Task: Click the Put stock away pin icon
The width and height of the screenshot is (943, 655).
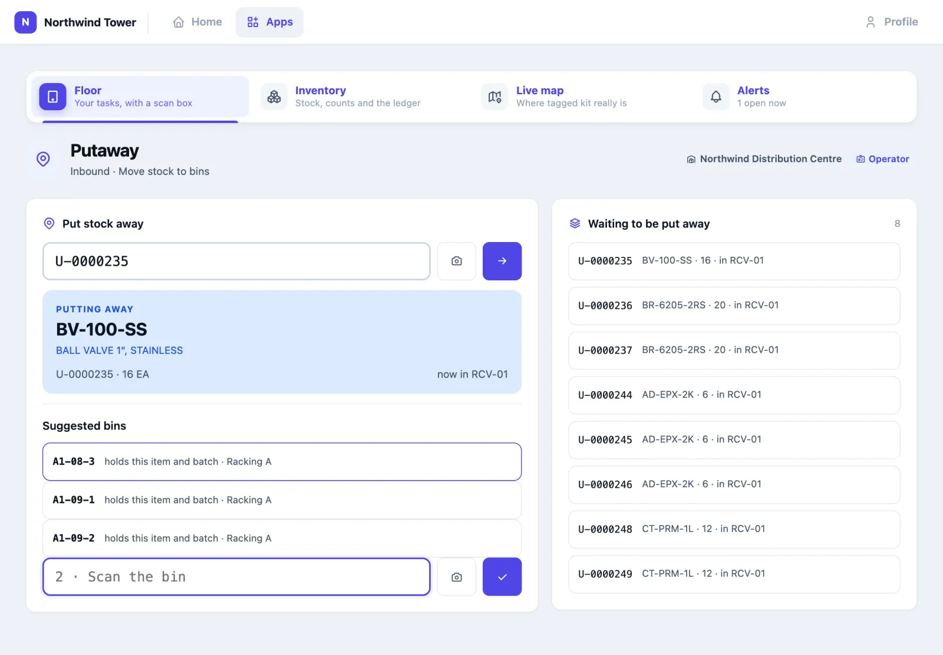Action: point(50,223)
